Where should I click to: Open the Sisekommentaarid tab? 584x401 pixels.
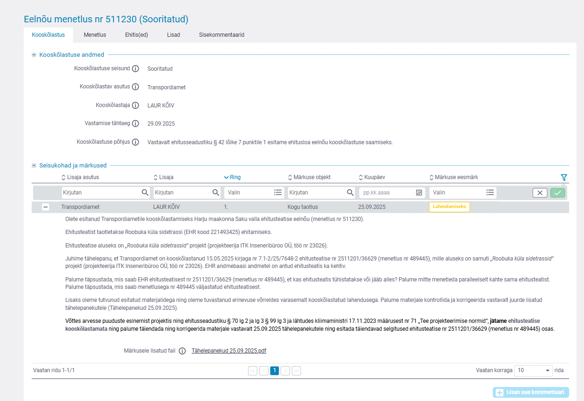coord(222,35)
